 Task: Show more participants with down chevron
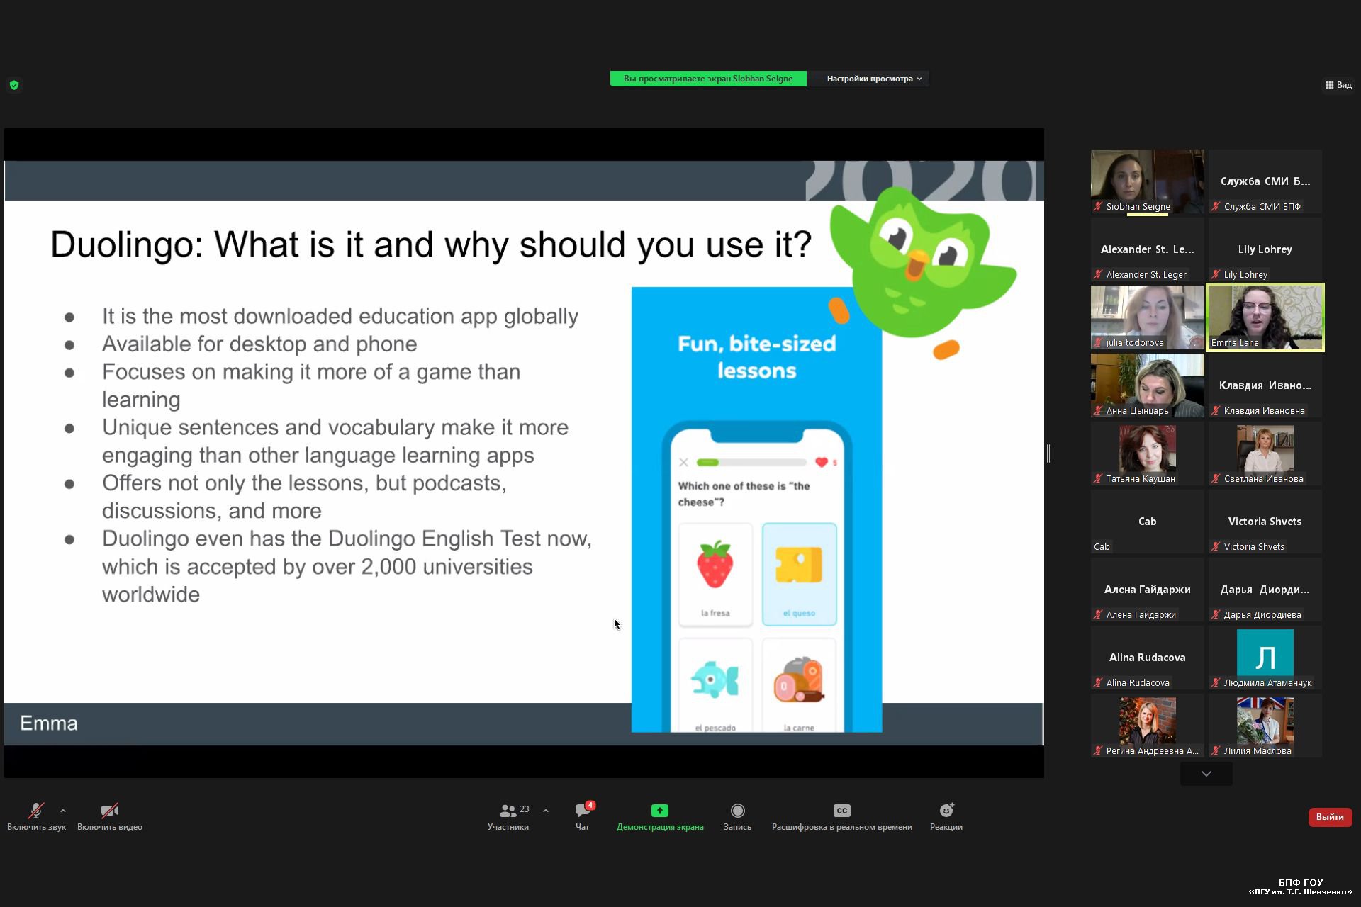coord(1206,774)
